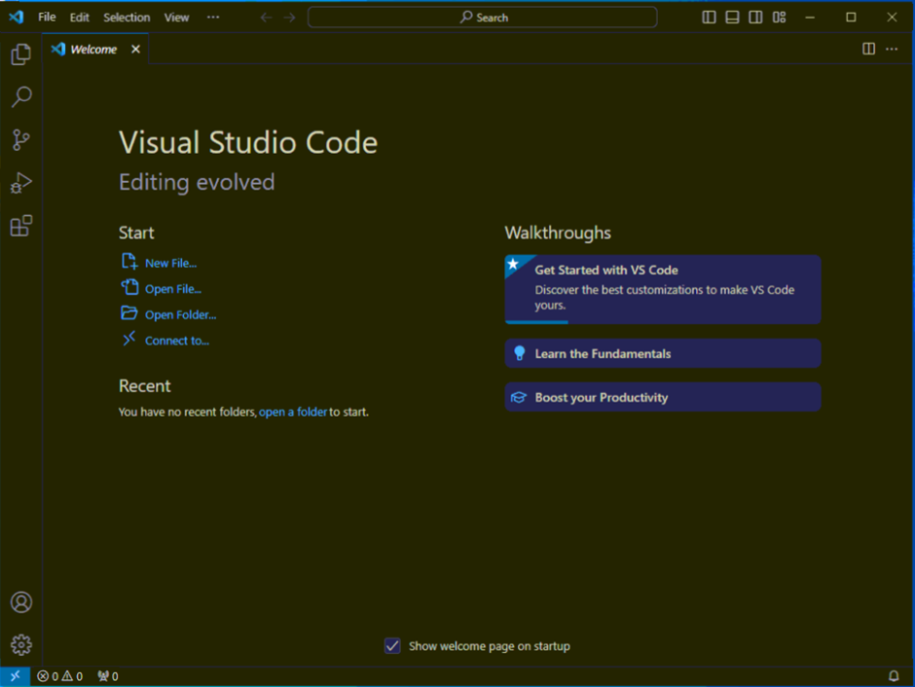915x687 pixels.
Task: Open Get Started with VS Code walkthrough
Action: (663, 289)
